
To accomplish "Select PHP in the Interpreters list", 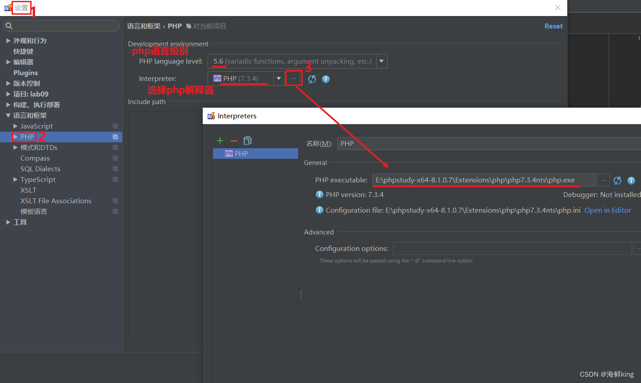I will (256, 153).
